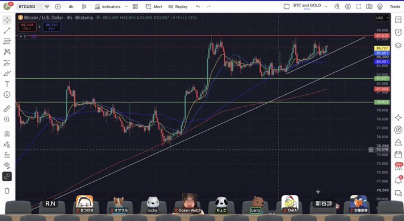Undo the last chart action

pyautogui.click(x=198, y=7)
